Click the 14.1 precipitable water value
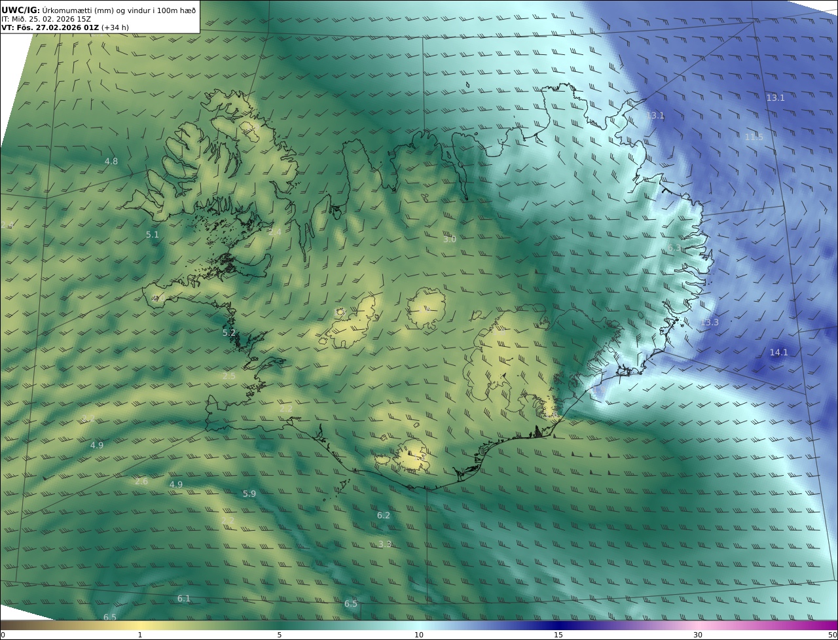This screenshot has height=640, width=838. [778, 352]
